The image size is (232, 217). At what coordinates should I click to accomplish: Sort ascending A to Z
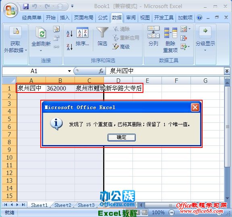tap(69, 34)
